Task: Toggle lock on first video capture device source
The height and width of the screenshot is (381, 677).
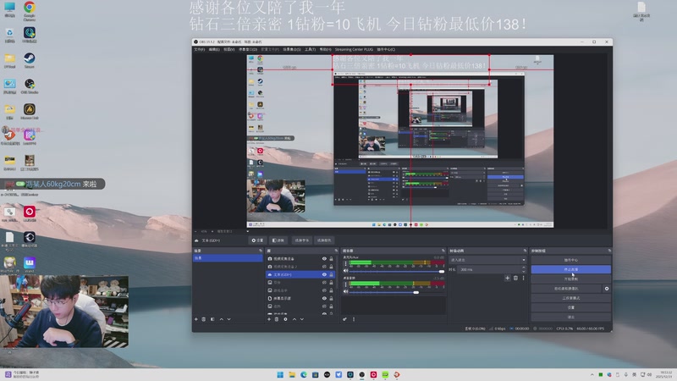Action: coord(331,259)
